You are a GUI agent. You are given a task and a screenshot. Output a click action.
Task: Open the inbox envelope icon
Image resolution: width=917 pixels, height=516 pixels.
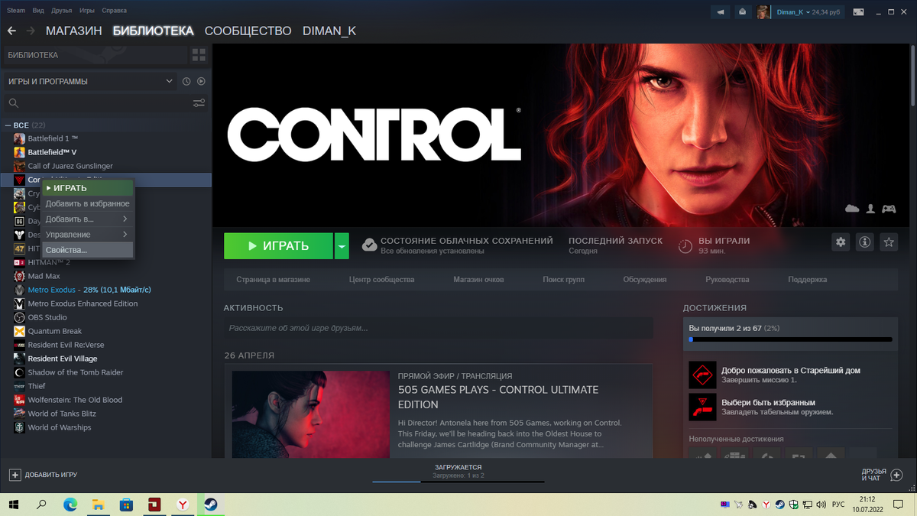click(x=742, y=12)
